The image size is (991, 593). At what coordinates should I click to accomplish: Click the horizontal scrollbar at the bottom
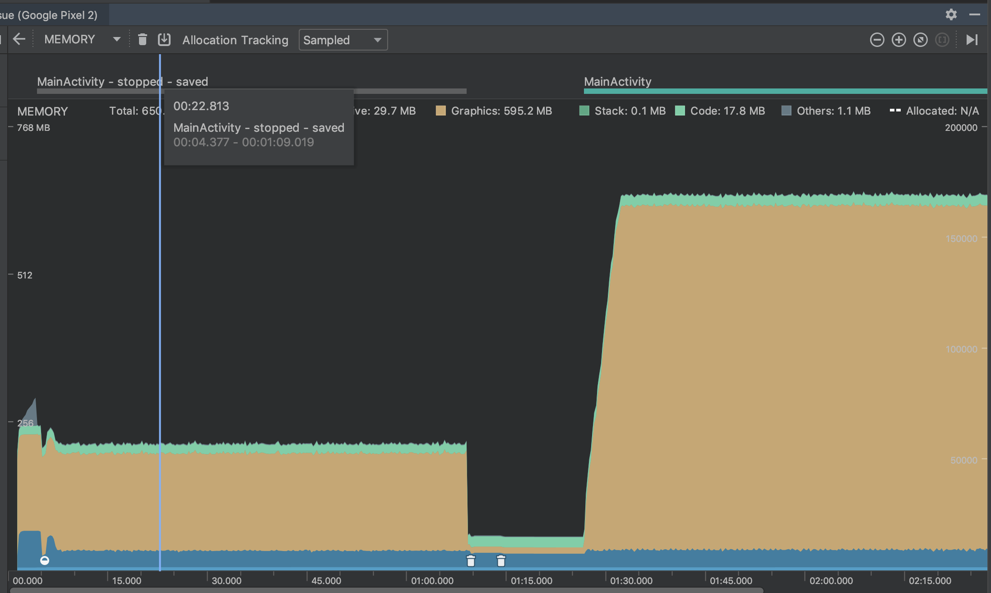[x=386, y=590]
